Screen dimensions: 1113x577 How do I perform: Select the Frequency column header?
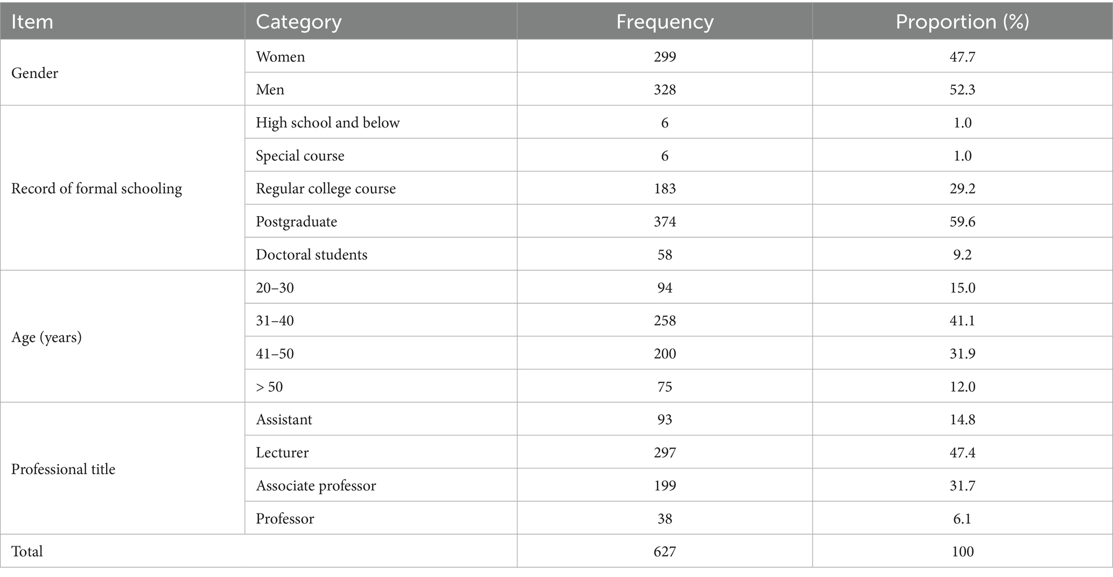click(x=664, y=22)
